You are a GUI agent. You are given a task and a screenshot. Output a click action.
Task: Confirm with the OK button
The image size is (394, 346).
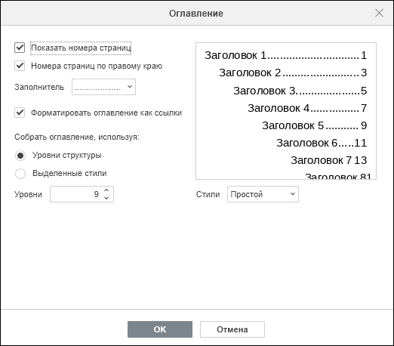[160, 329]
